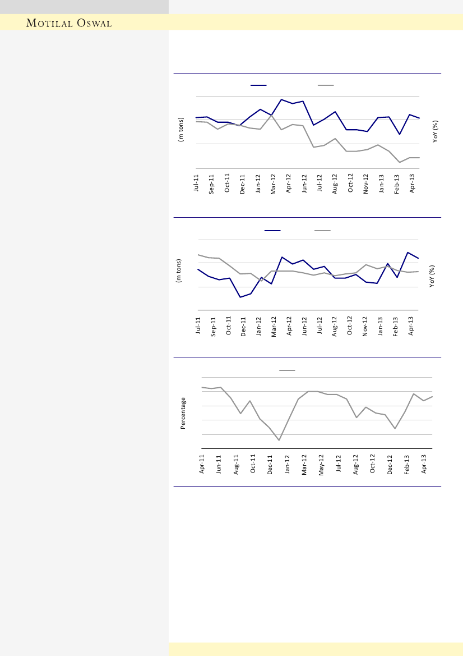Click the (m tons) label on top chart
The width and height of the screenshot is (463, 656).
(181, 130)
